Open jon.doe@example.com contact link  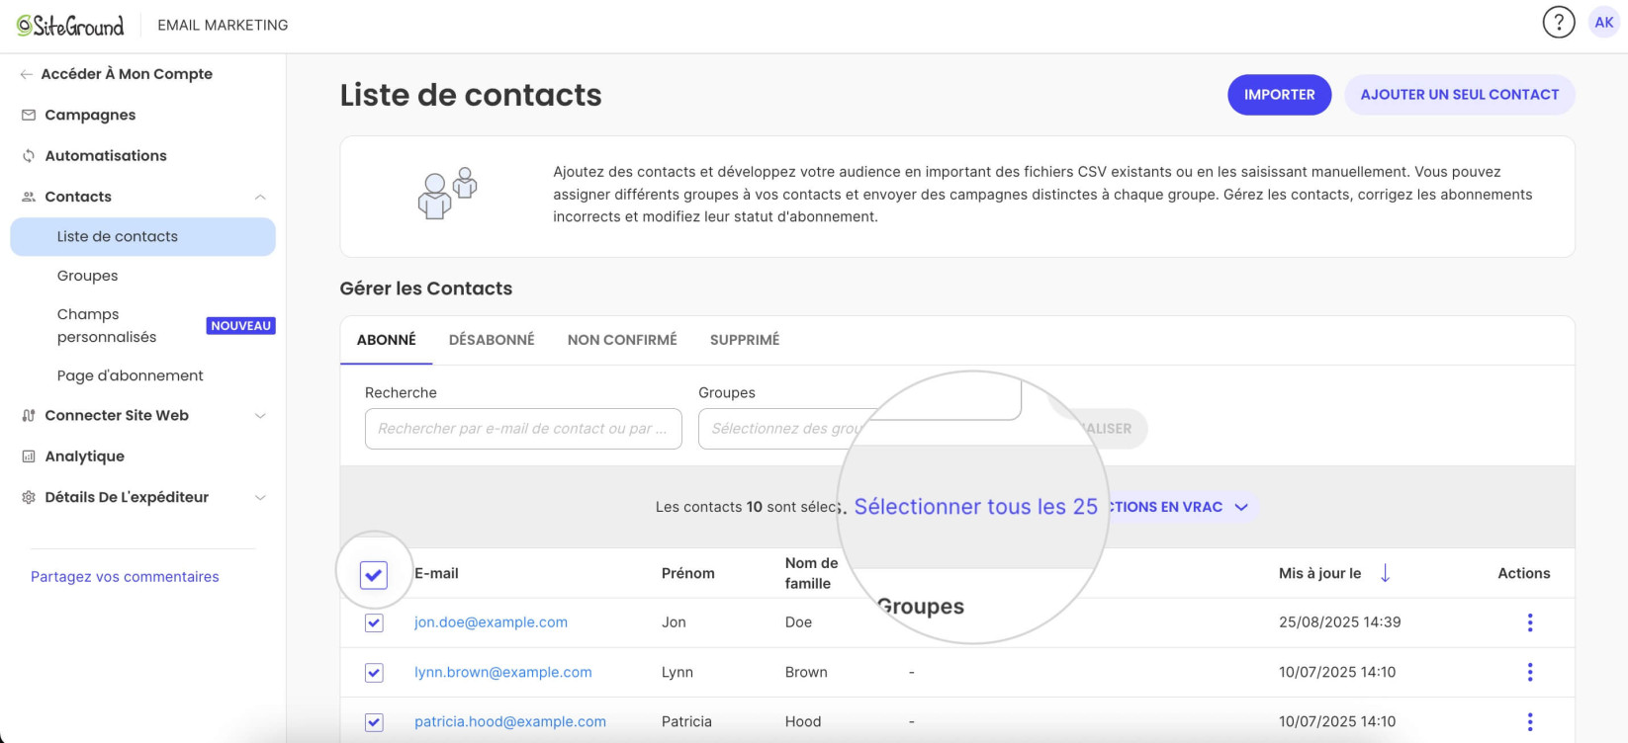point(491,622)
